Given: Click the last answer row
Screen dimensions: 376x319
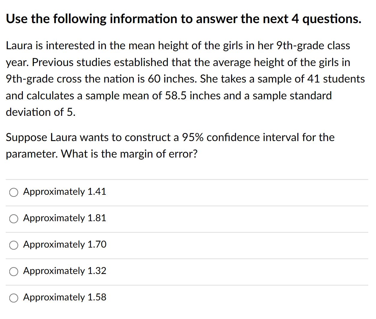Looking at the screenshot, I should [x=120, y=297].
